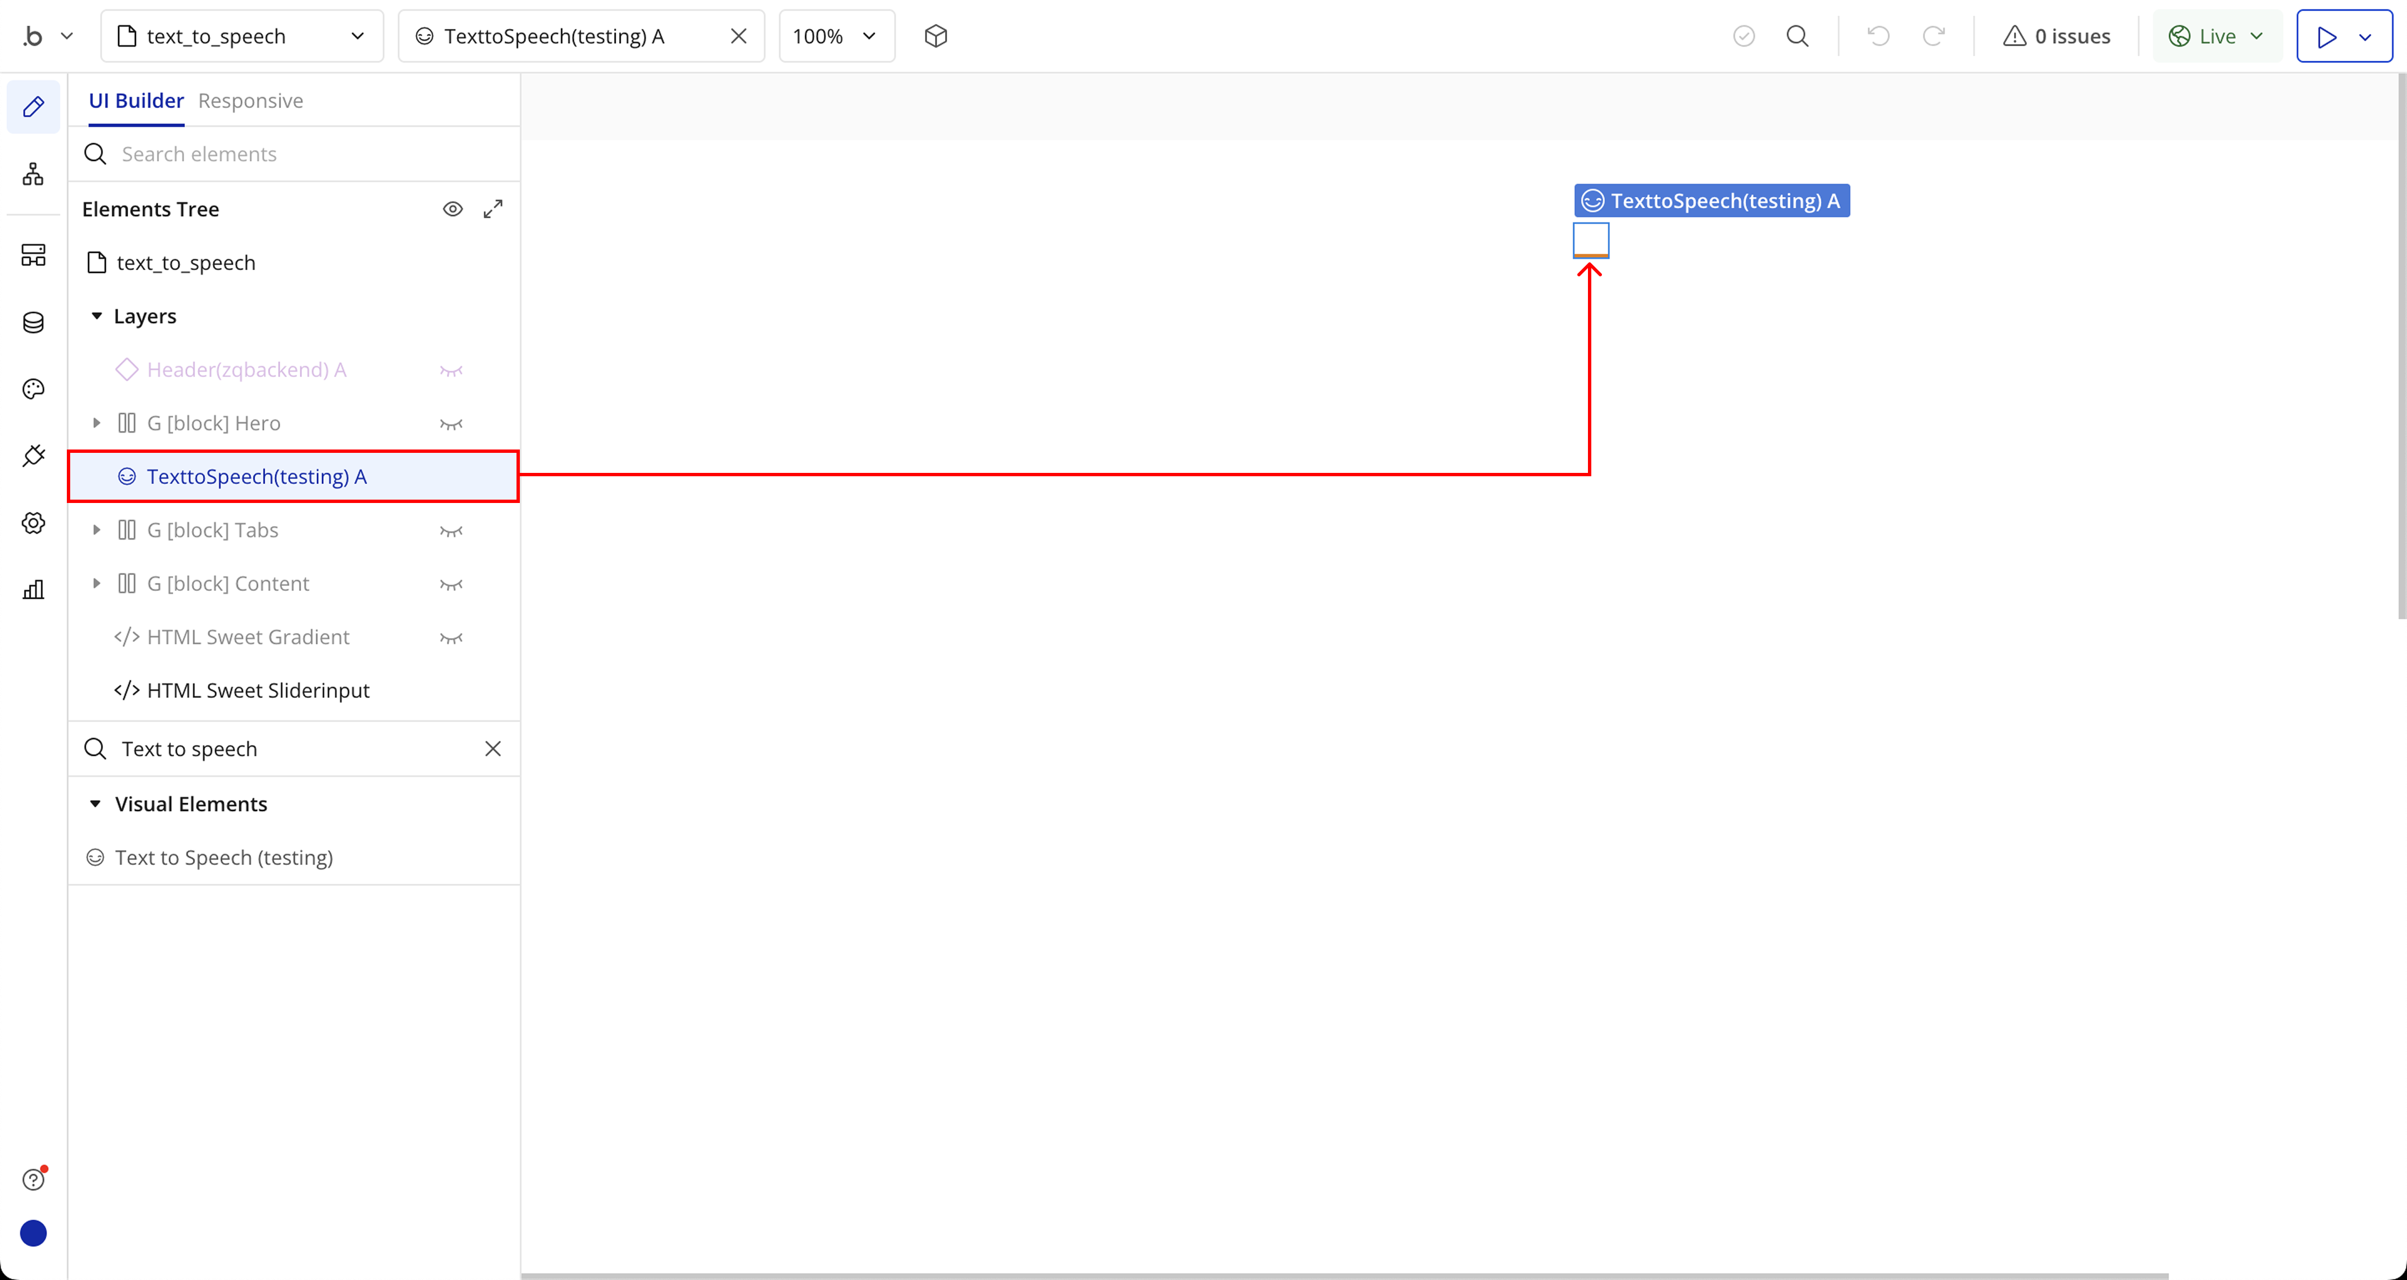Expand the G [block] Tabs tree item
The height and width of the screenshot is (1280, 2407).
coord(96,531)
